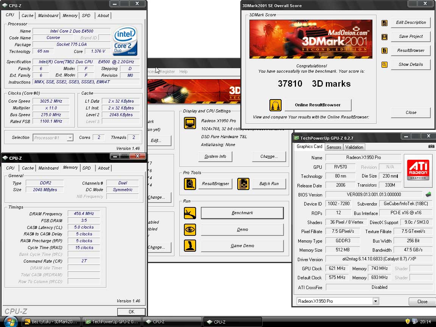Switch to the 3DMark taskbar button Bez tytułu
The height and width of the screenshot is (327, 436).
[x=51, y=322]
